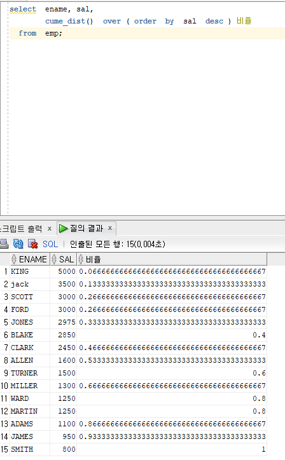Click the 0.8 ratio cell in WARD row
Viewport: 285px width, 460px height.
172,398
